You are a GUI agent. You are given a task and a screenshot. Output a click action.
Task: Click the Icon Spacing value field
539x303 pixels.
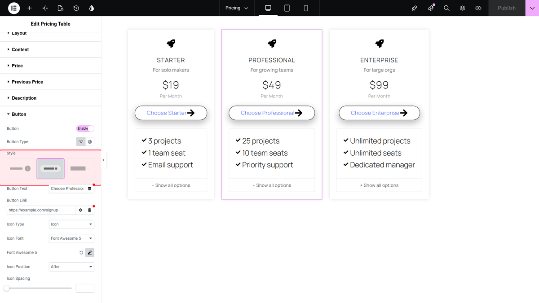click(x=85, y=288)
